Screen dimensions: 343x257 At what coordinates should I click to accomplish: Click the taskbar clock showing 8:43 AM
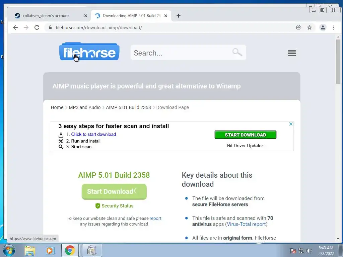click(x=326, y=251)
